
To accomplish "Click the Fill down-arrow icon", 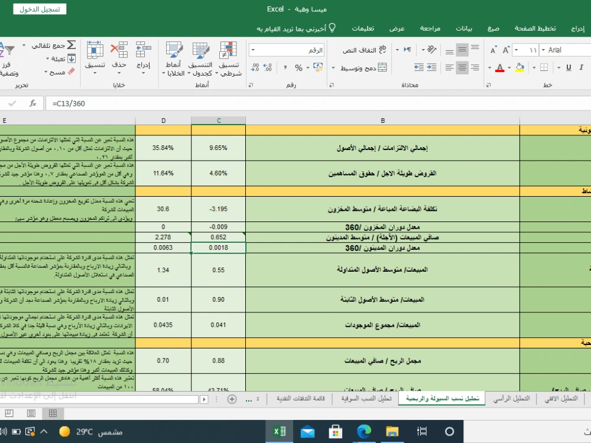I will 72,58.
